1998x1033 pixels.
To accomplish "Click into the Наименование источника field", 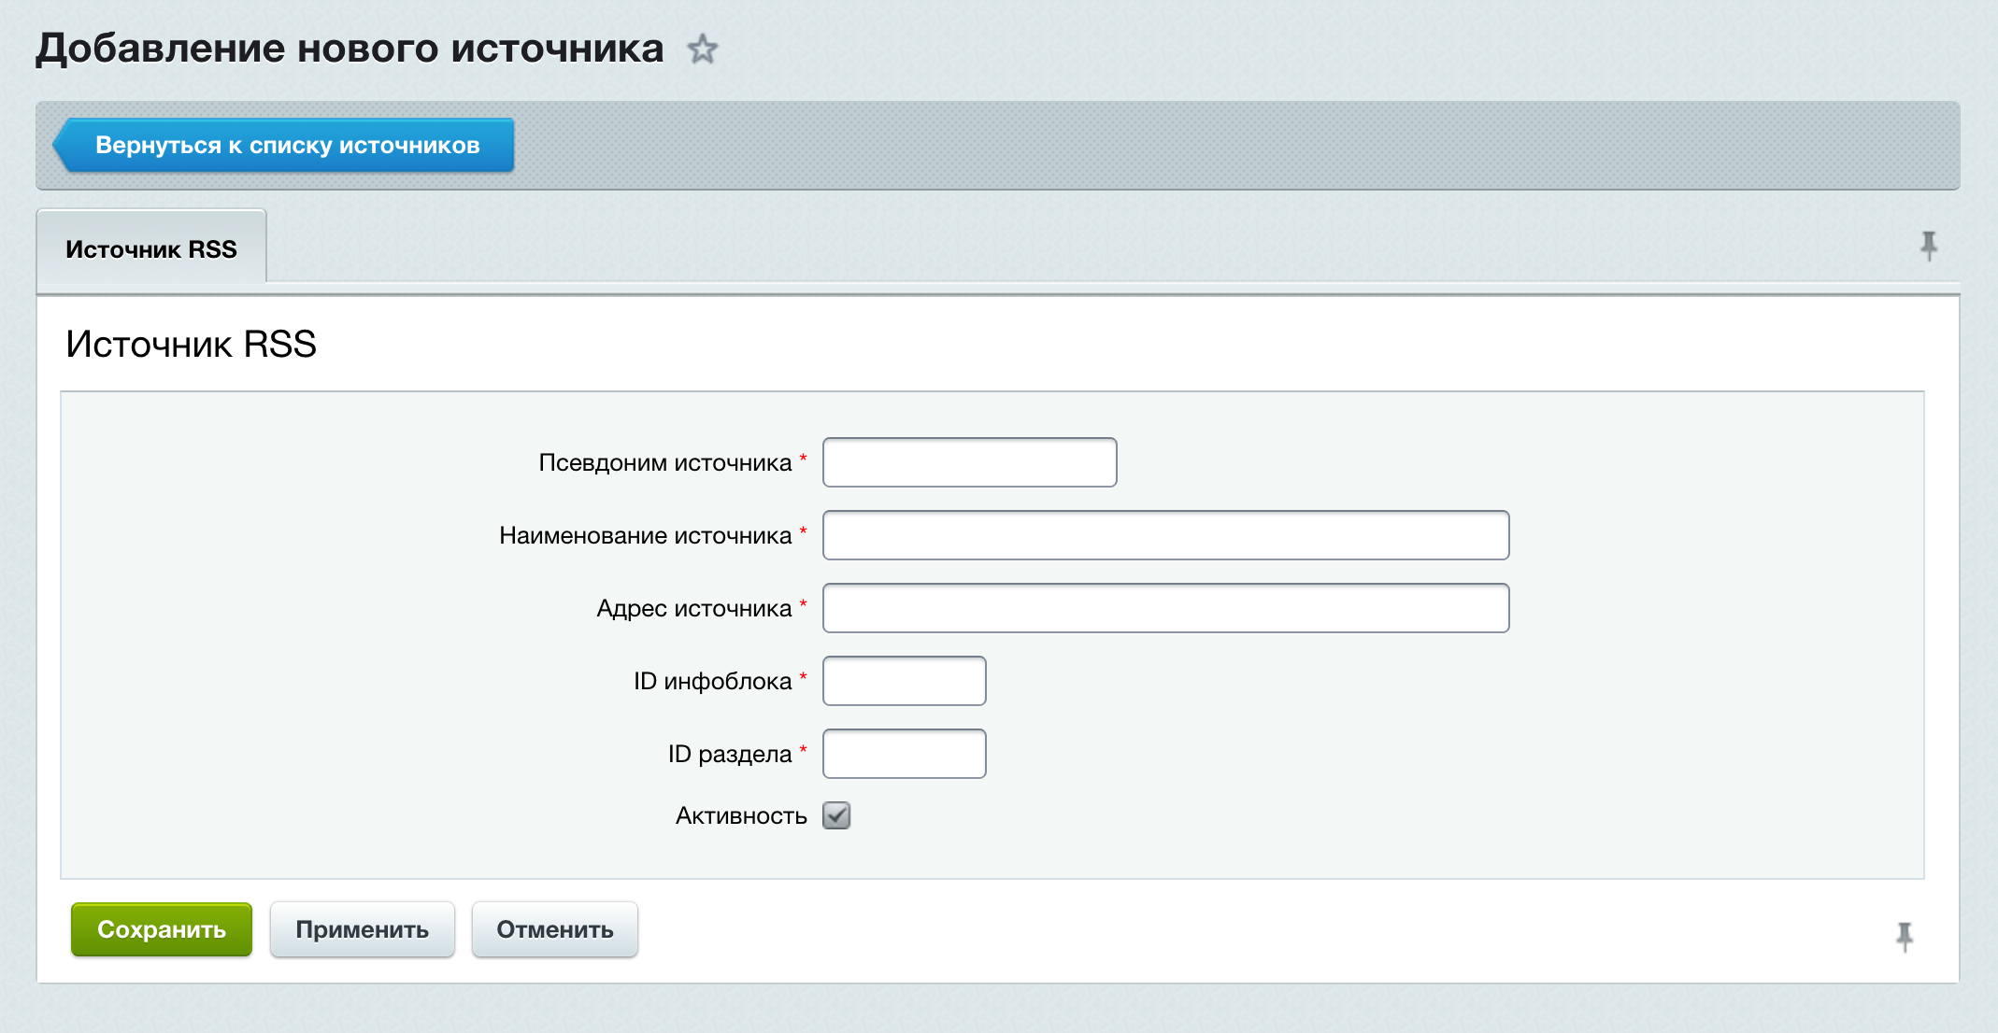I will click(1165, 535).
